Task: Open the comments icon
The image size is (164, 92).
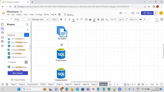Action: [x=121, y=13]
